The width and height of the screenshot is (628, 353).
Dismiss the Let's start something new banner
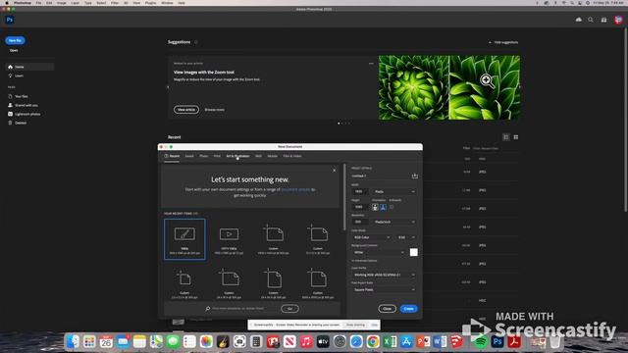click(335, 171)
